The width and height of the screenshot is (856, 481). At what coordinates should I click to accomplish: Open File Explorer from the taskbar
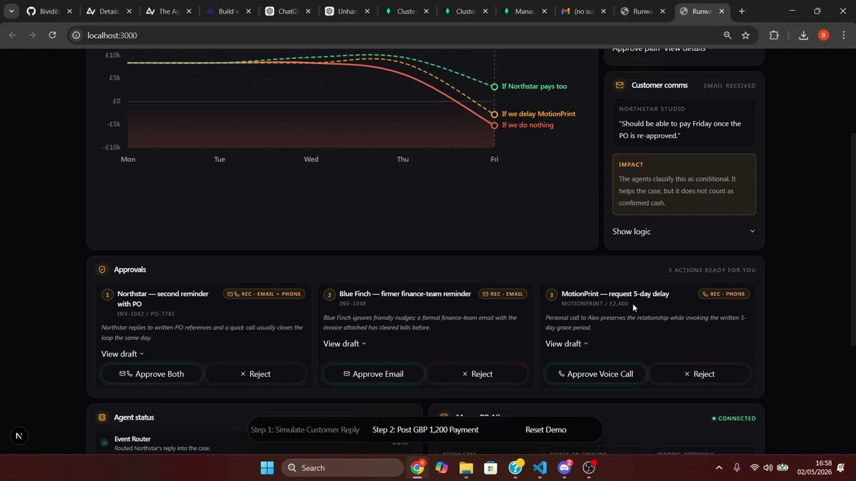[x=466, y=468]
